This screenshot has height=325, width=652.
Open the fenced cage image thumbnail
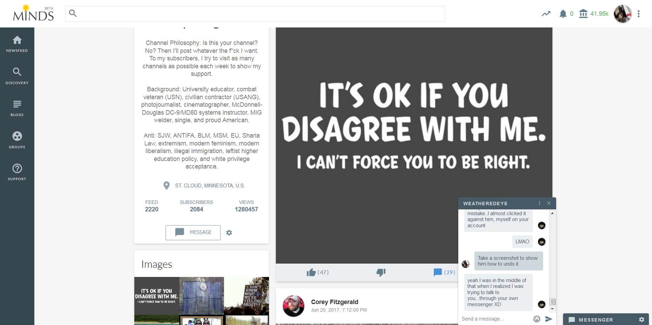202,296
